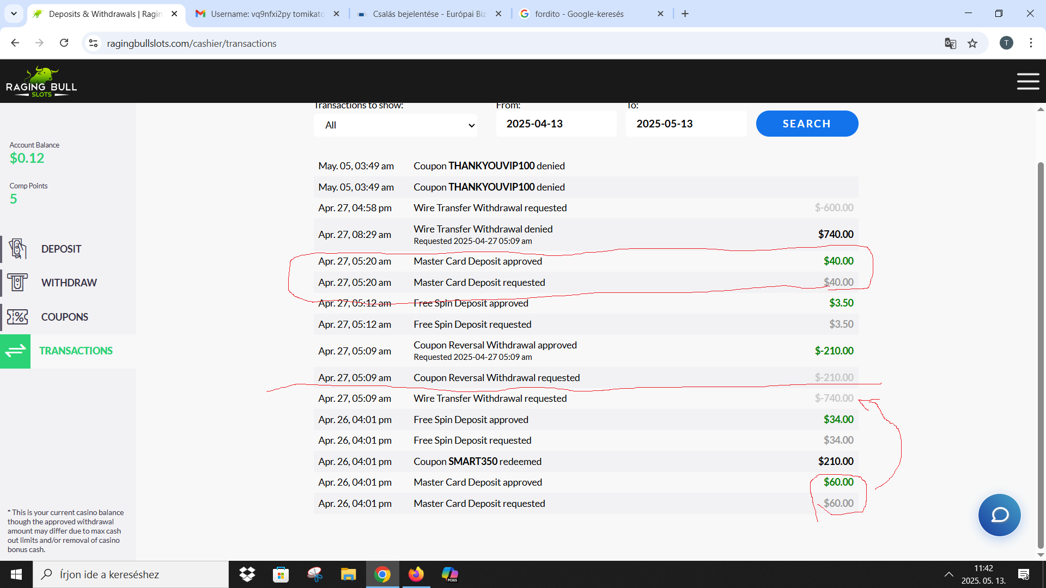
Task: Click the From date field 2025-04-13
Action: click(556, 124)
